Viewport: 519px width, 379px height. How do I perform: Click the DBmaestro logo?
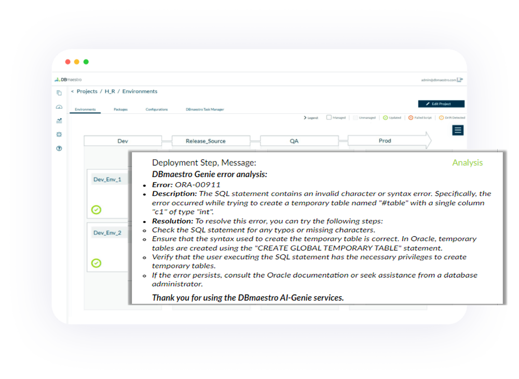(68, 80)
